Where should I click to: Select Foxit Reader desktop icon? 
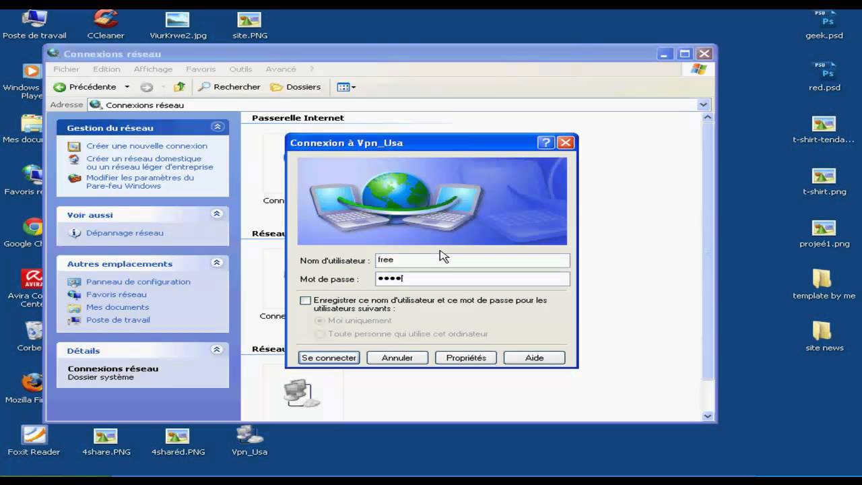click(x=34, y=441)
